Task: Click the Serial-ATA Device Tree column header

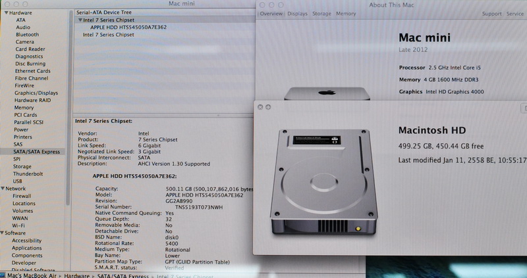Action: tap(104, 12)
